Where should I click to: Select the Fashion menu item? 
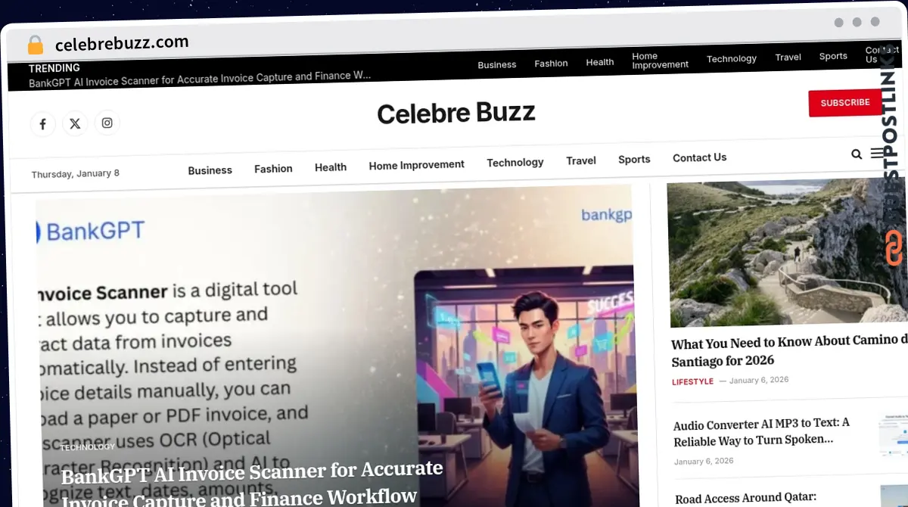coord(273,169)
